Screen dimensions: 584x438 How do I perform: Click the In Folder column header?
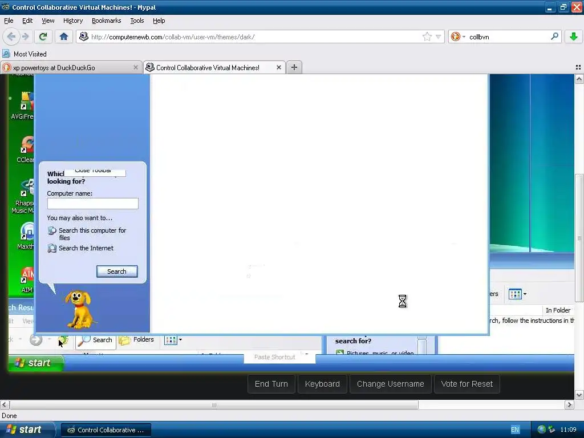click(558, 310)
